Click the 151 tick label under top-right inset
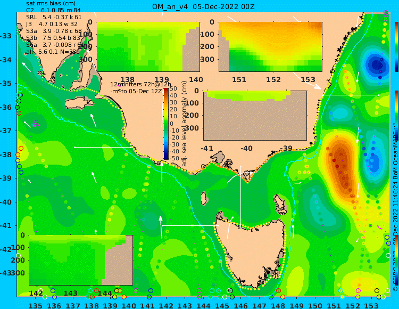This screenshot has height=309, width=399. point(239,80)
